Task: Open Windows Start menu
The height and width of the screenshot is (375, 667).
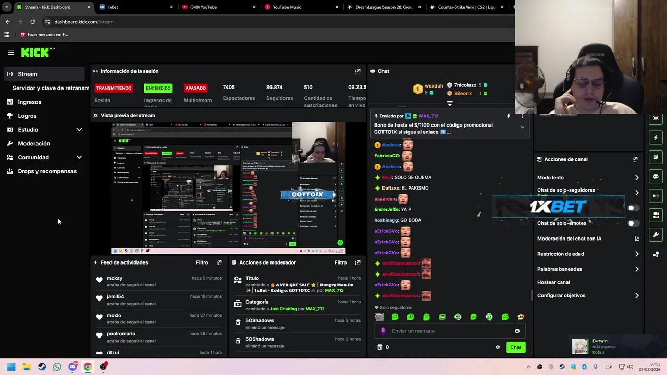Action: [x=11, y=367]
